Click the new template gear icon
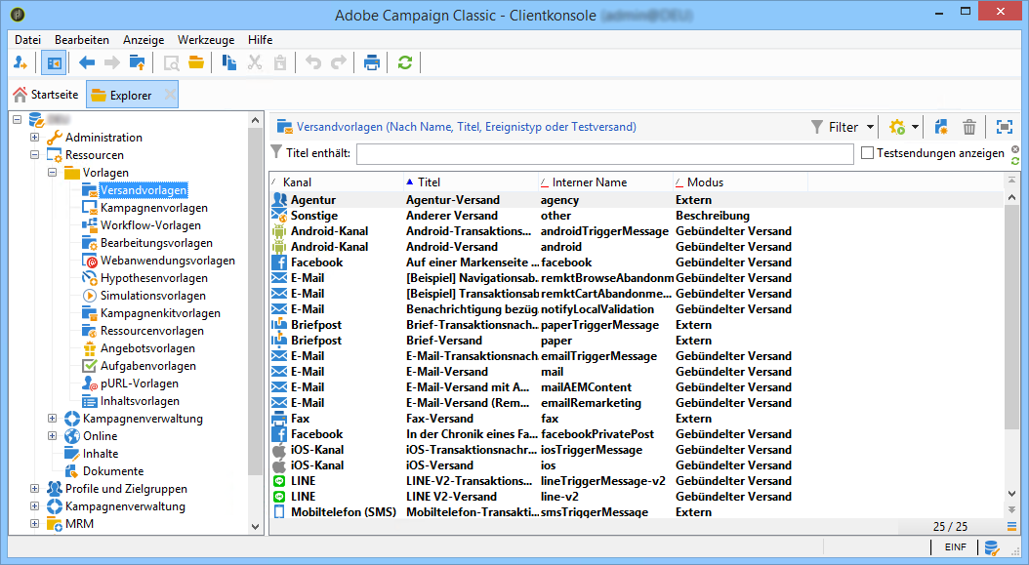The image size is (1029, 565). tap(897, 127)
